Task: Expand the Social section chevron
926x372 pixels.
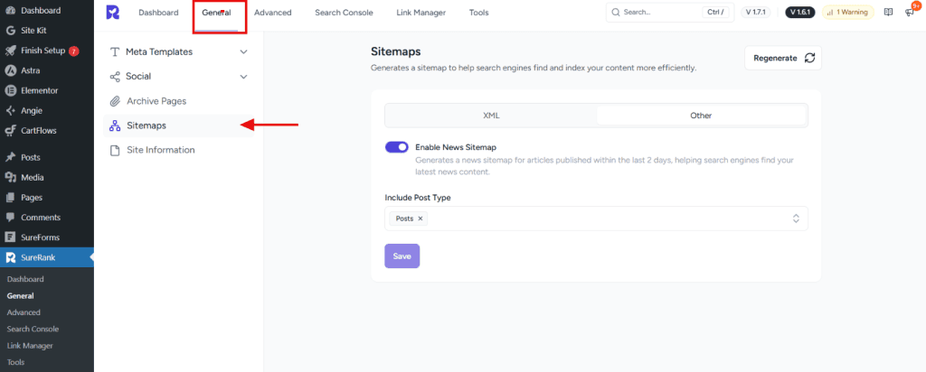Action: click(x=243, y=77)
